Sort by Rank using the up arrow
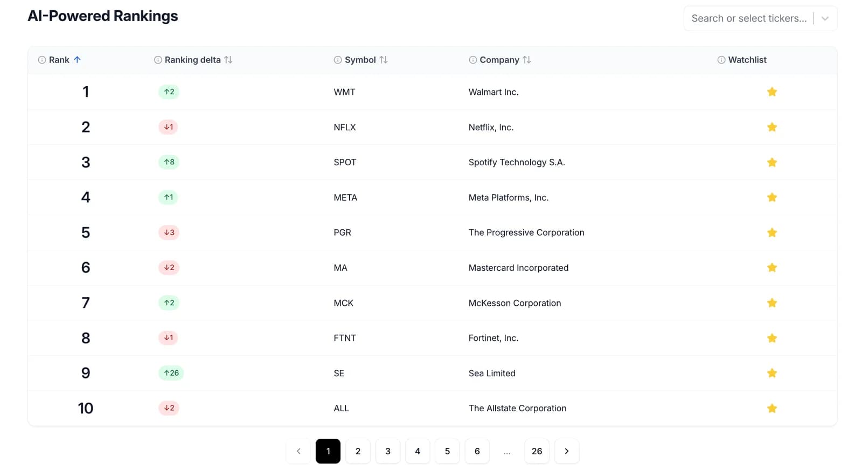This screenshot has width=862, height=471. pos(77,60)
